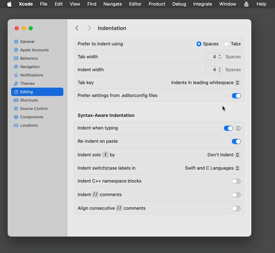The image size is (275, 253).
Task: Click the Components layers icon
Action: click(16, 117)
